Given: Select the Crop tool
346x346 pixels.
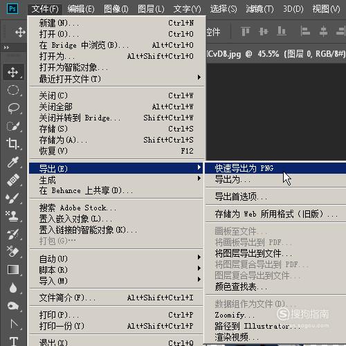Looking at the screenshot, I should 13,144.
